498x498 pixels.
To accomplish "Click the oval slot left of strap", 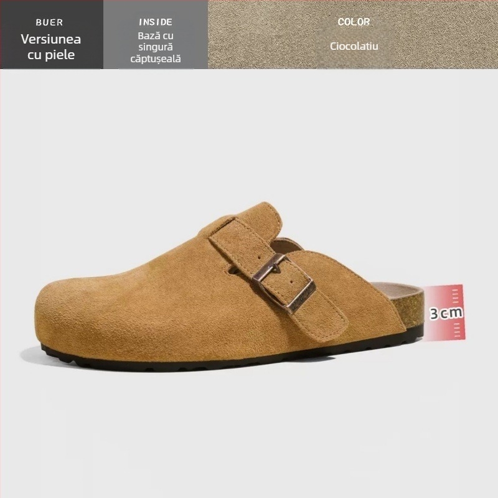I will [x=234, y=270].
